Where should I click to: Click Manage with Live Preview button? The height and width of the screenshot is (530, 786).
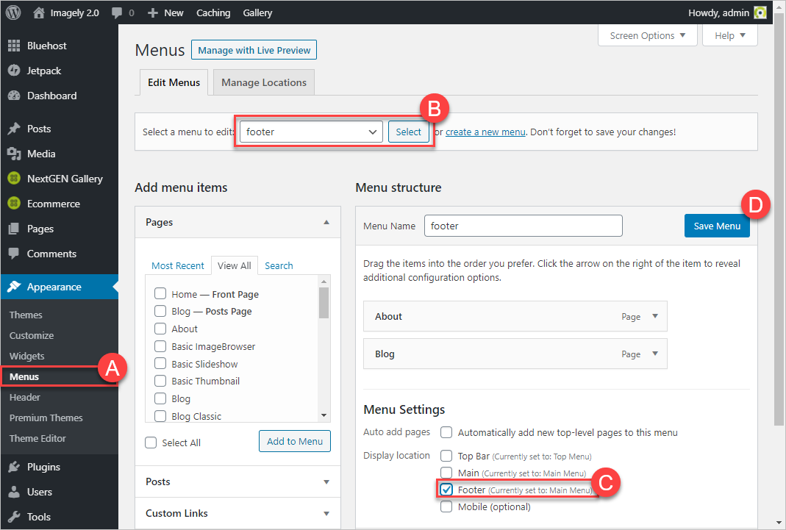254,50
